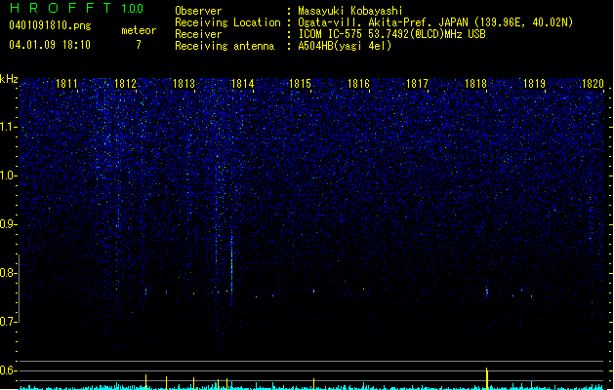Click the date stamp 04.01.09 18:10

(50, 45)
